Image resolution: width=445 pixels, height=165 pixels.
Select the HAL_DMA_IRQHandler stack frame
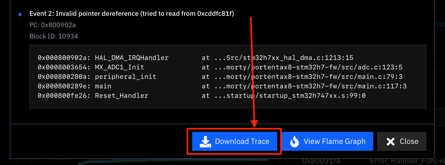(x=132, y=58)
